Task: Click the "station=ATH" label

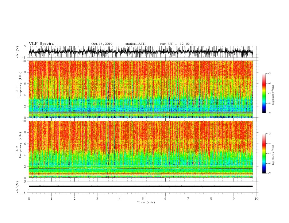Action: [135, 44]
